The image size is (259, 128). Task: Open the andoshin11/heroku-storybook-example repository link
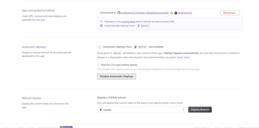pos(145,13)
